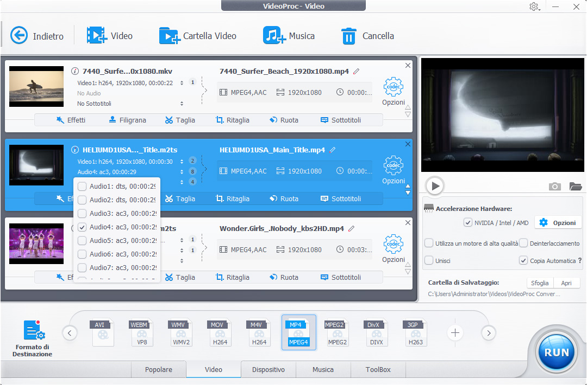587x385 pixels.
Task: Toggle the Unisci merge checkbox
Action: [429, 261]
